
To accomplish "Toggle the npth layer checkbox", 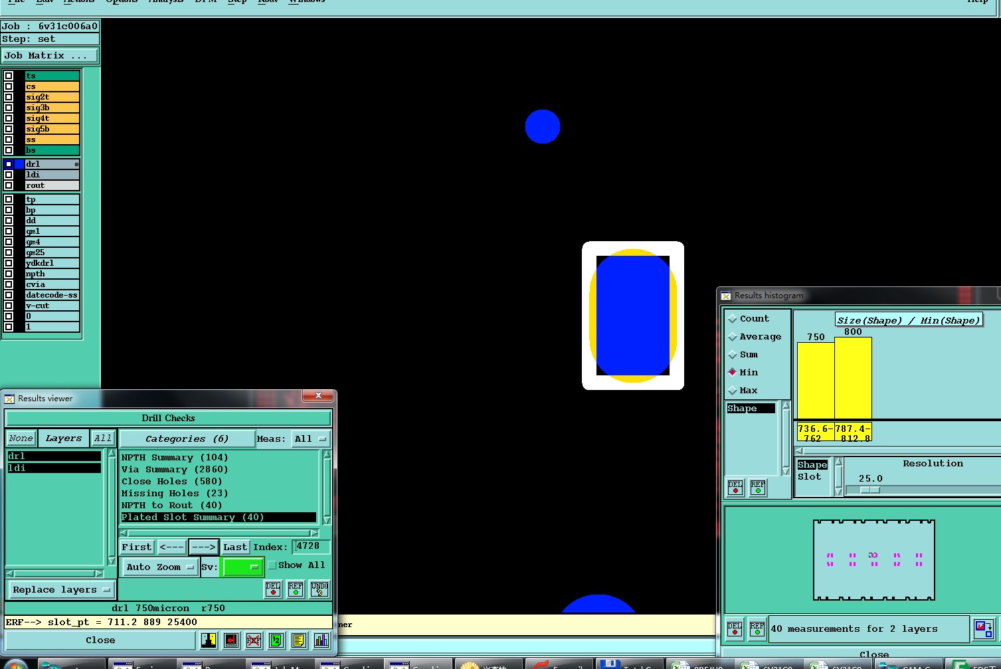I will coord(9,274).
